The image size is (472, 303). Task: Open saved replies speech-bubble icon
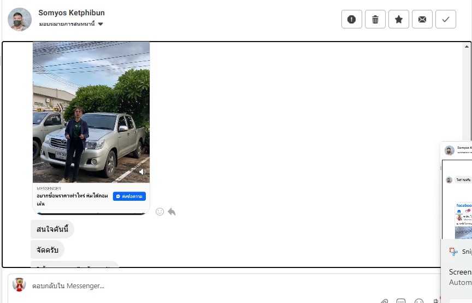401,301
